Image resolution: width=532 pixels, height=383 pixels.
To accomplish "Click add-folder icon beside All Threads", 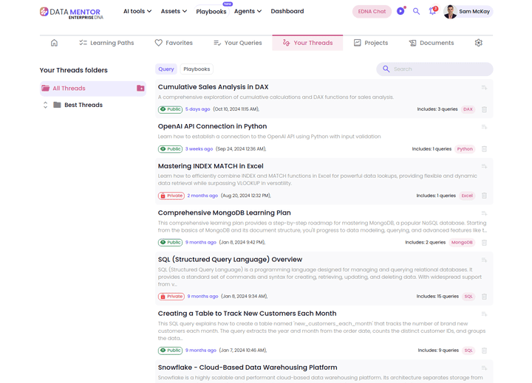I will point(140,89).
